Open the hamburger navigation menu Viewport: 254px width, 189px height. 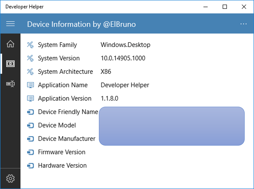[10, 24]
